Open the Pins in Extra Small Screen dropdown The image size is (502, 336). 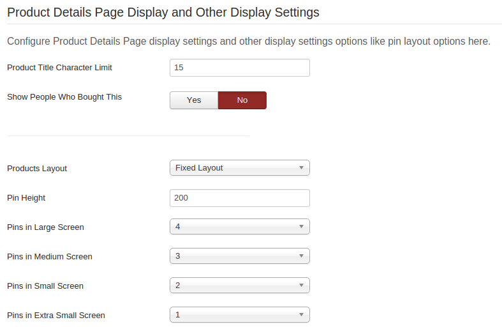239,315
